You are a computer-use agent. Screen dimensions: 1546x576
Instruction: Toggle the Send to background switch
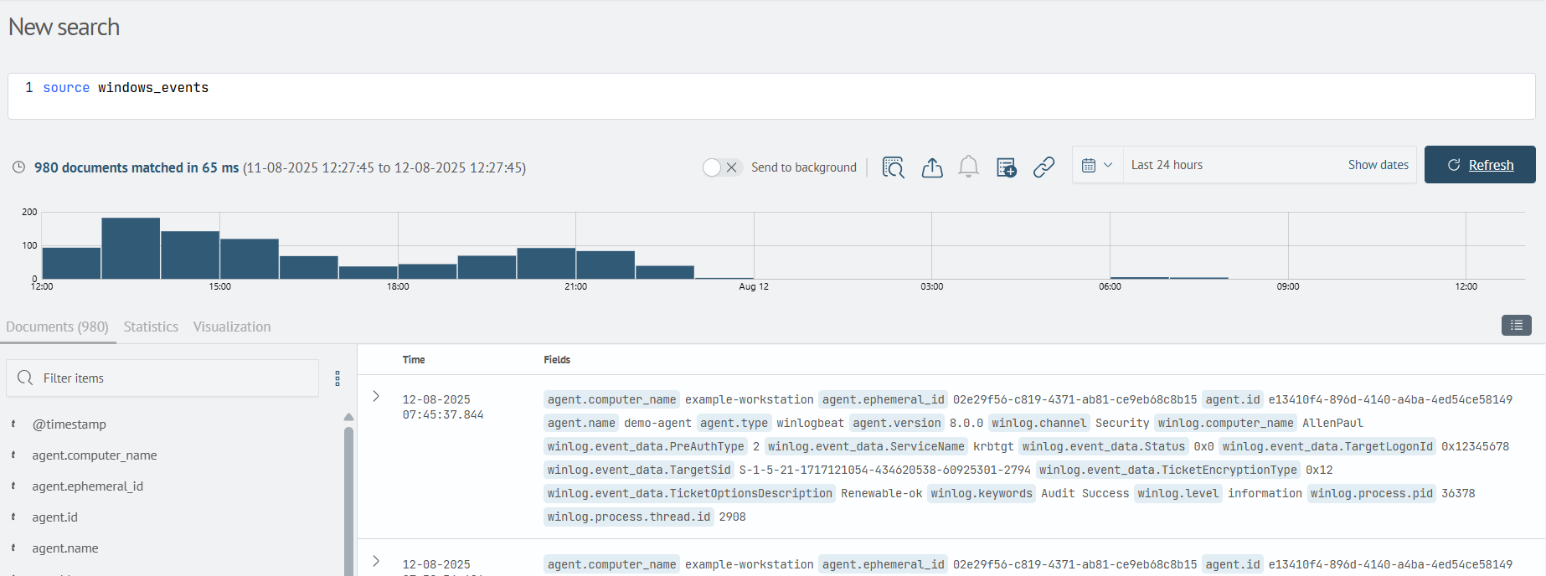click(x=722, y=167)
